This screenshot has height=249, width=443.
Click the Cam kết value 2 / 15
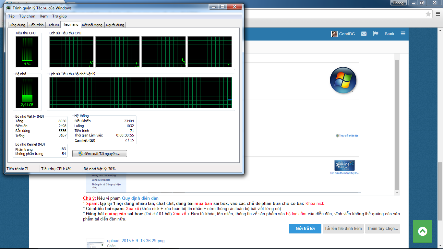coord(129,140)
